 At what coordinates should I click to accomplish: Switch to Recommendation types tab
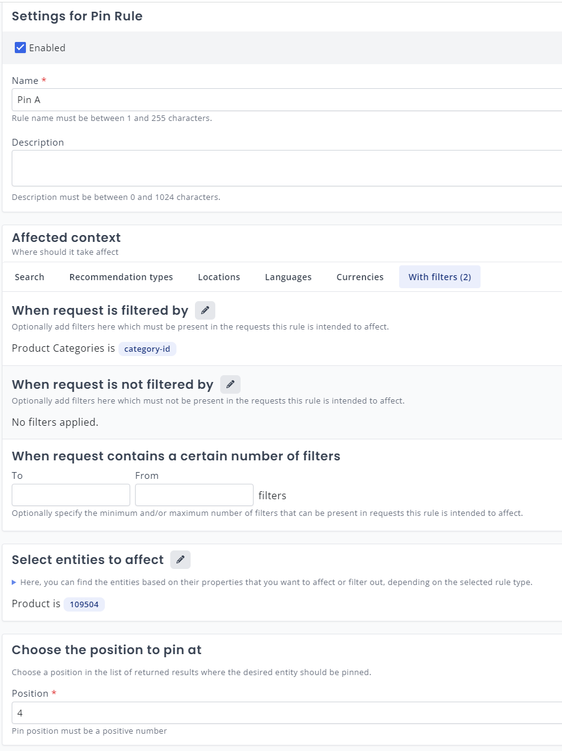pos(121,277)
